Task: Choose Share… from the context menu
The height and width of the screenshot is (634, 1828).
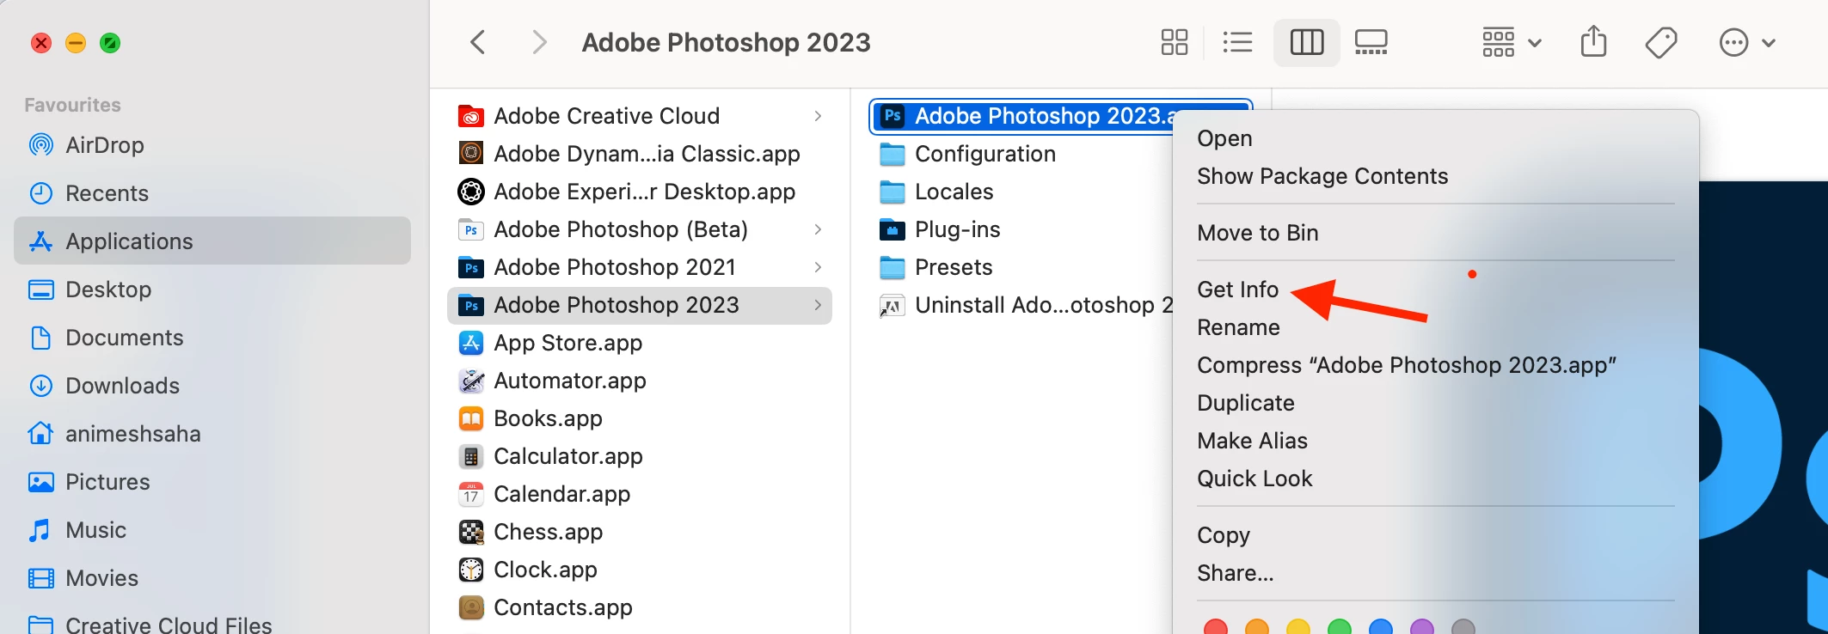Action: 1235,573
